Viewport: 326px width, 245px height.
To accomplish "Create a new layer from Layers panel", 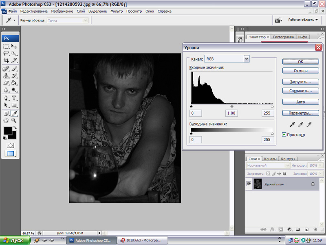I will click(x=306, y=229).
